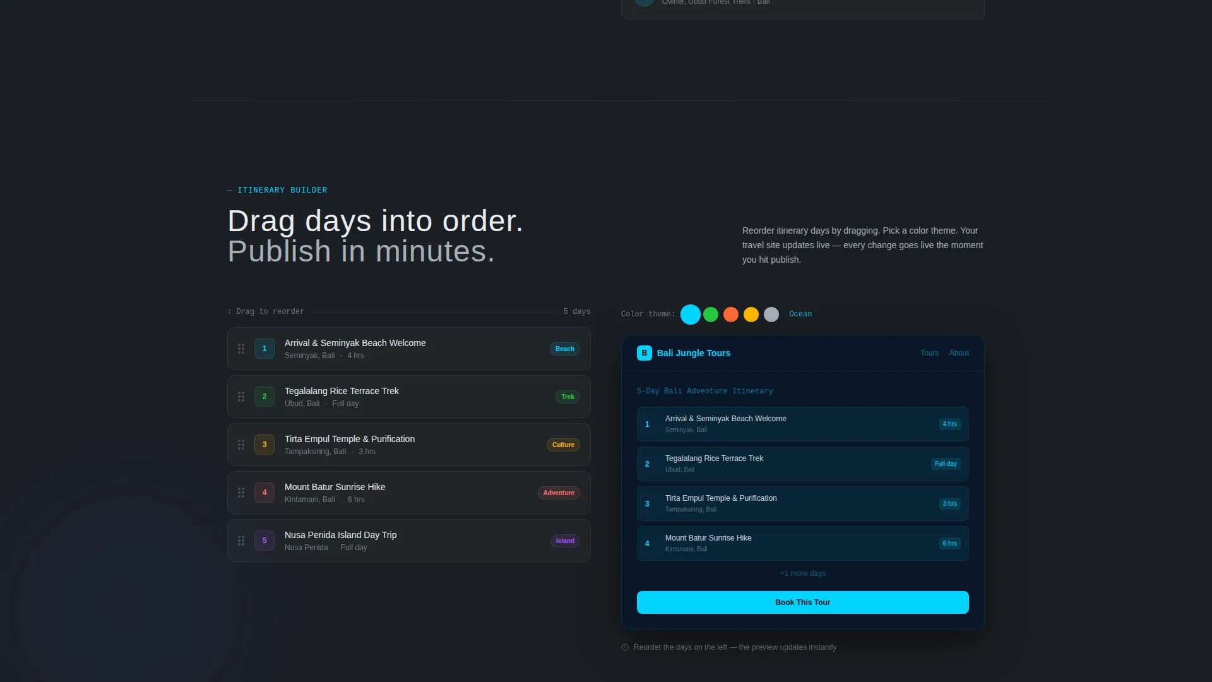Viewport: 1212px width, 682px height.
Task: Click the Book This Tour button
Action: [803, 602]
